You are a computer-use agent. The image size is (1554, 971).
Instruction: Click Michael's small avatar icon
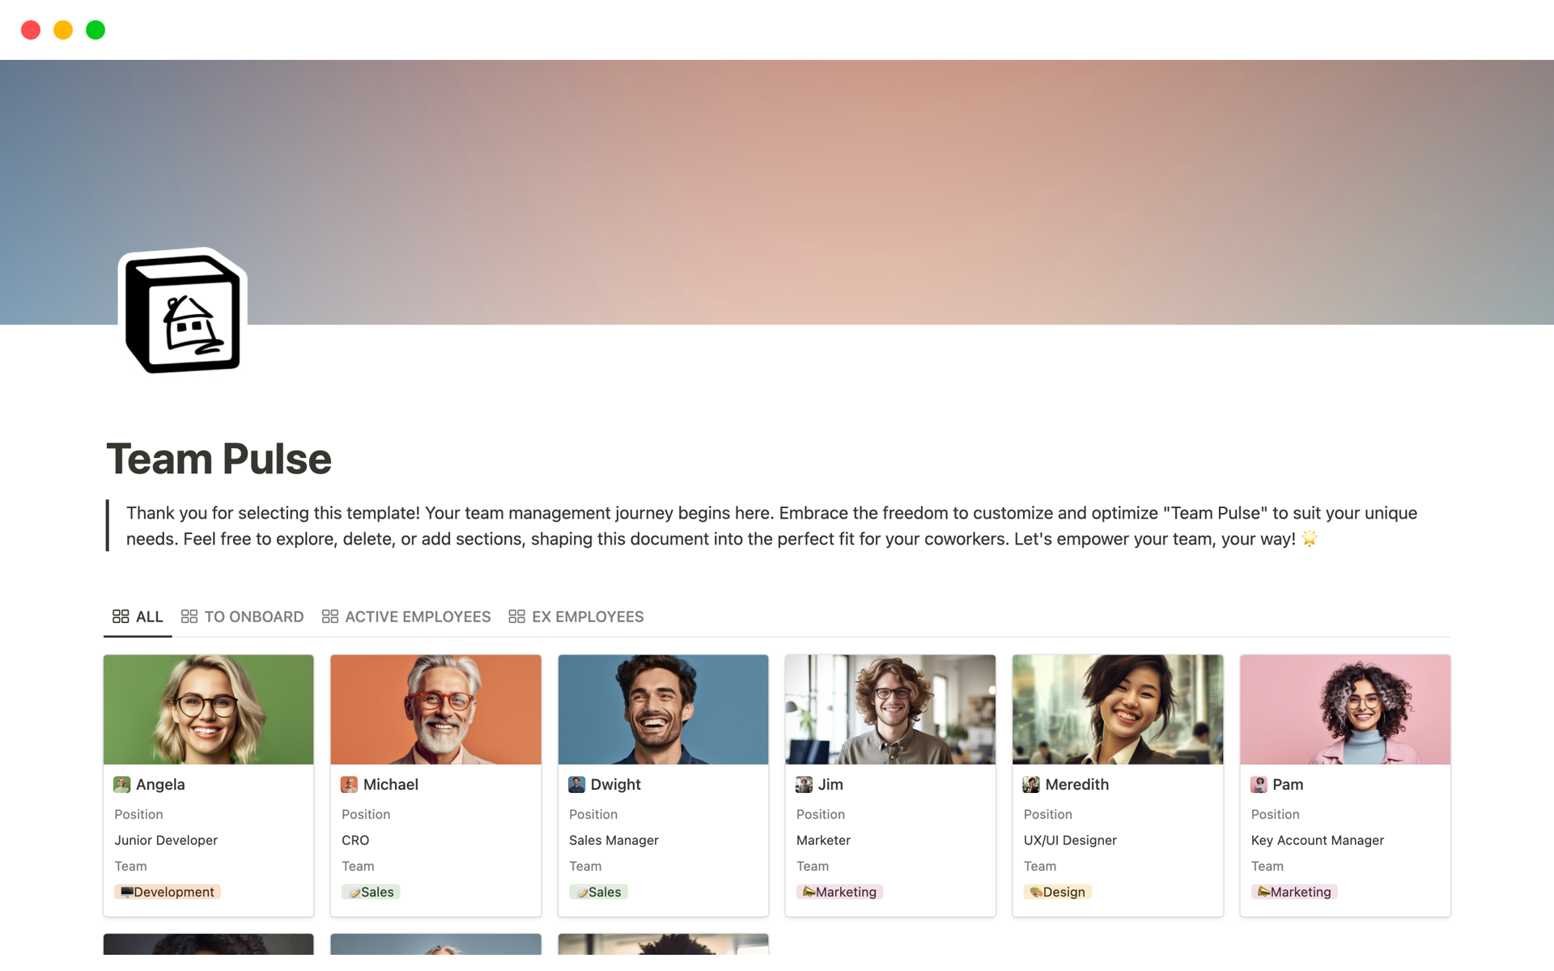(349, 784)
